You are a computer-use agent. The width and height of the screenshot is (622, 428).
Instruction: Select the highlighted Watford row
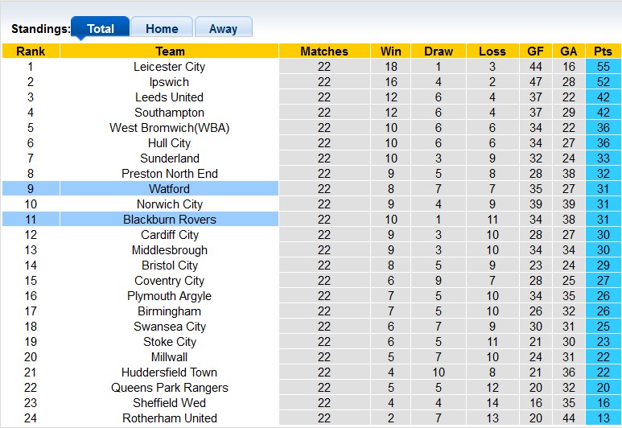click(x=169, y=189)
